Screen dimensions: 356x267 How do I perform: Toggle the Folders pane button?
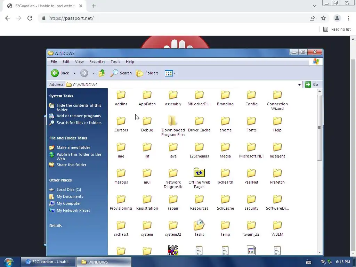147,73
